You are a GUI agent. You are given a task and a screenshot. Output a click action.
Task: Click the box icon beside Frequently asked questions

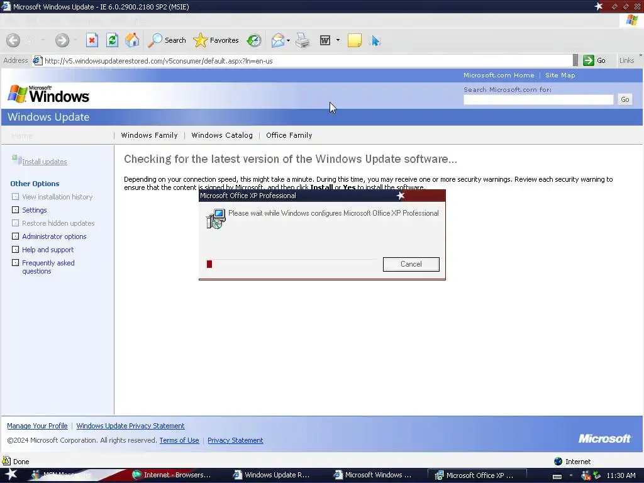[x=15, y=262]
